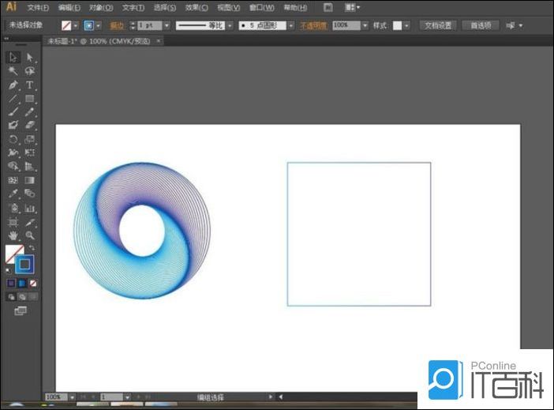
Task: Select the Eyedropper tool
Action: pyautogui.click(x=13, y=193)
